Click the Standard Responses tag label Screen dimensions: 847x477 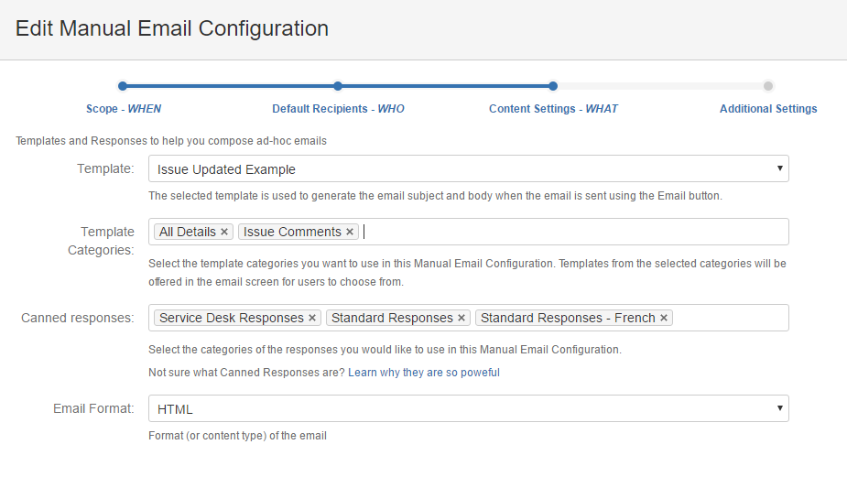[392, 319]
